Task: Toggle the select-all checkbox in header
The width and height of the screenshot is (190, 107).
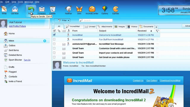Action: point(54,31)
